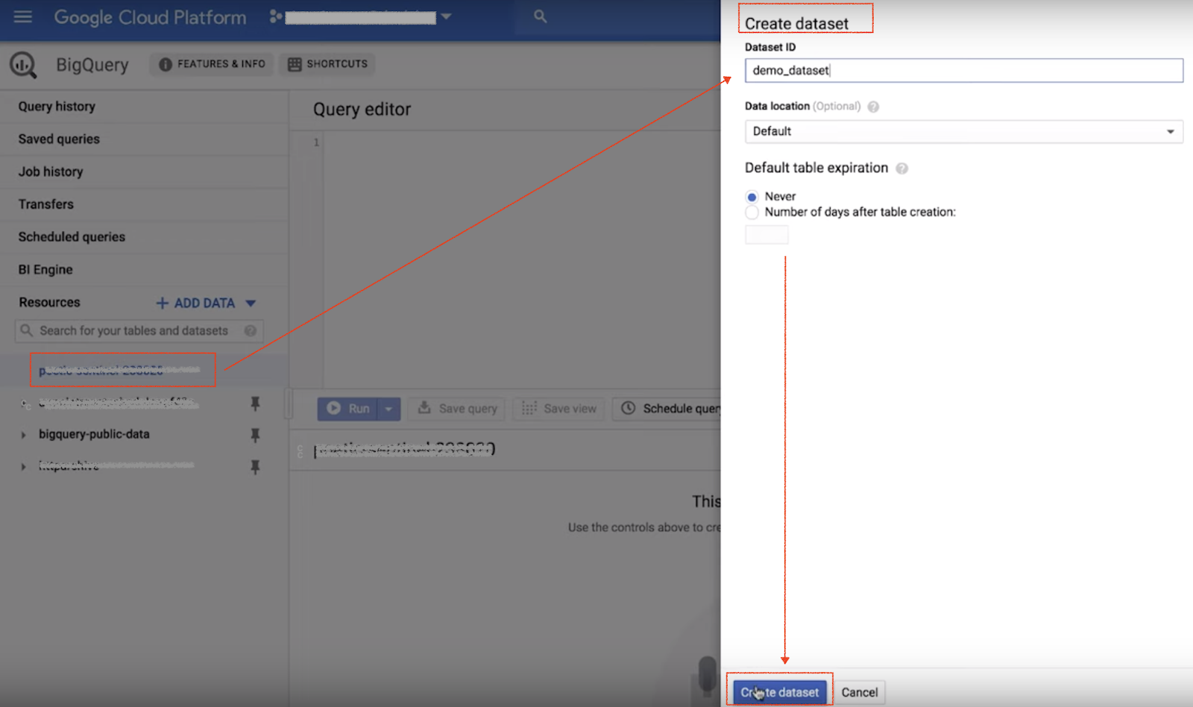
Task: Click the help icon beside Data location
Action: tap(873, 107)
